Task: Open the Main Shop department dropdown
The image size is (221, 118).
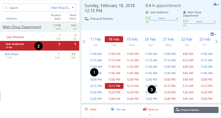Action: pyautogui.click(x=62, y=8)
